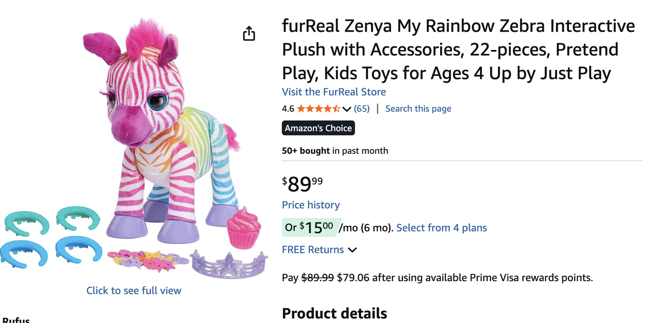Click the rainbow zebra product image
This screenshot has width=656, height=323.
[x=164, y=131]
